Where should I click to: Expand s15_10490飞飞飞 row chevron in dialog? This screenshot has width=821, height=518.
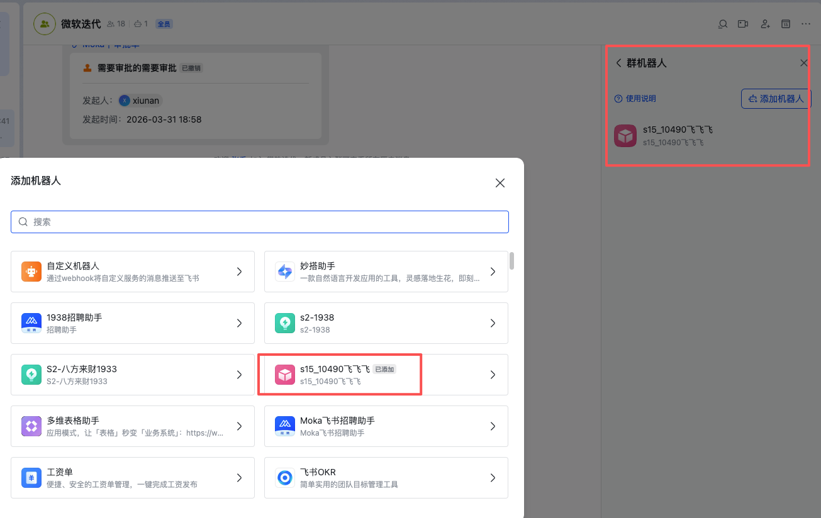(x=493, y=375)
